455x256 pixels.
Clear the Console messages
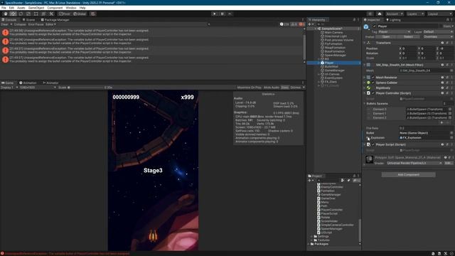4,24
